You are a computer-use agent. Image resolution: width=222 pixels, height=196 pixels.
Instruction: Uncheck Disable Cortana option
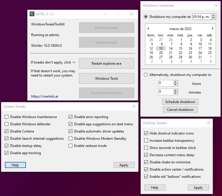(6, 131)
